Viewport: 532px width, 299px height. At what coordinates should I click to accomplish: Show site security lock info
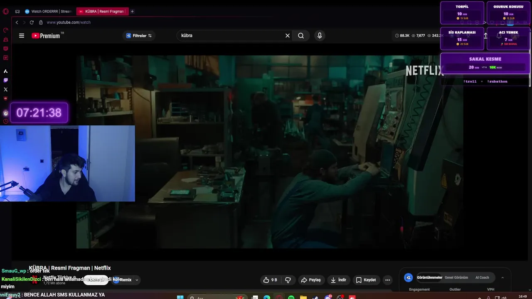pyautogui.click(x=41, y=22)
